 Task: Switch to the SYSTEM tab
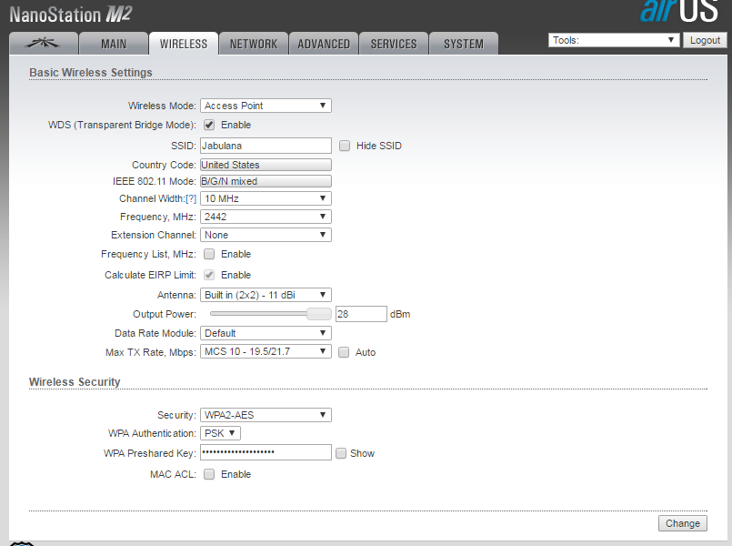pos(464,44)
